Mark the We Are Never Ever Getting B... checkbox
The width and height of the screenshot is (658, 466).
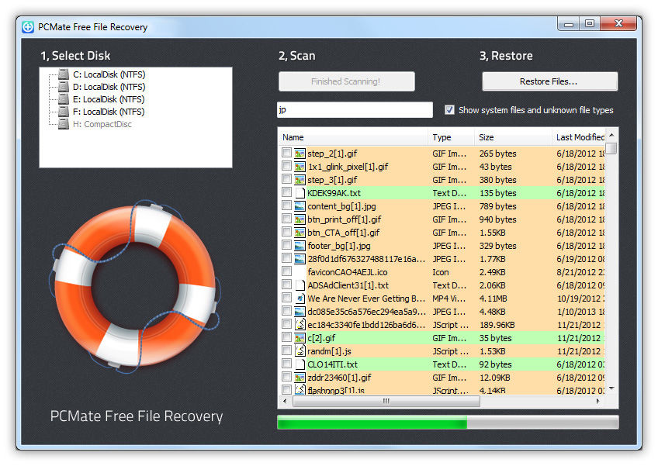click(x=286, y=299)
